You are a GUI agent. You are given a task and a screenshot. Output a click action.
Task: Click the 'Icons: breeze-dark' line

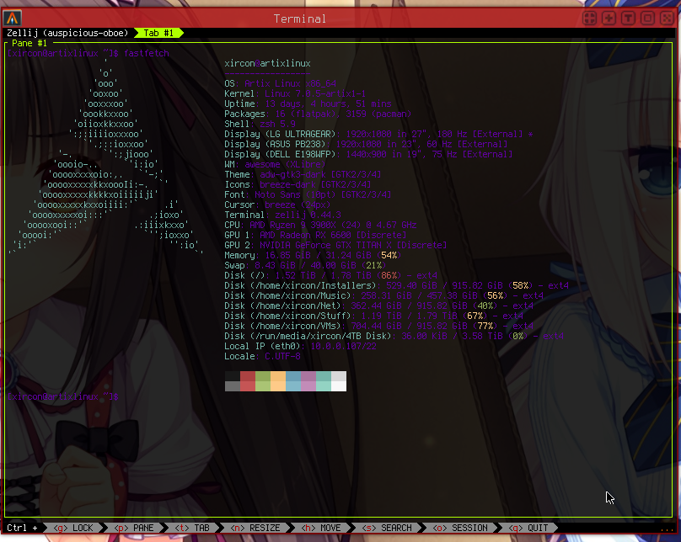[298, 184]
